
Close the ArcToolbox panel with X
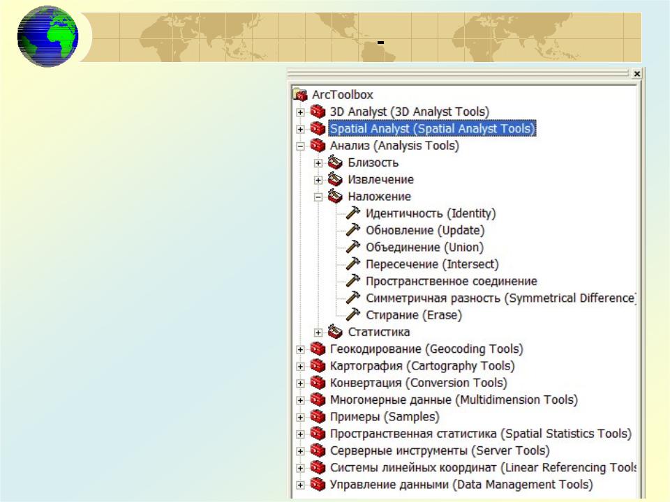point(636,73)
